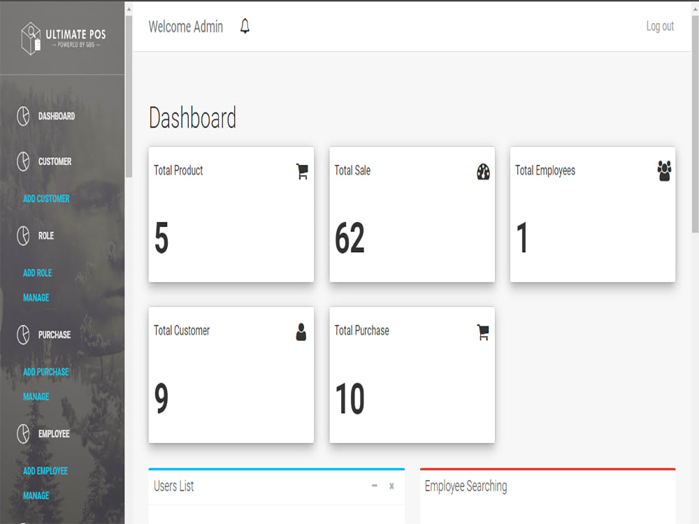The image size is (699, 524).
Task: Click the Ultimate POS logo
Action: [64, 38]
